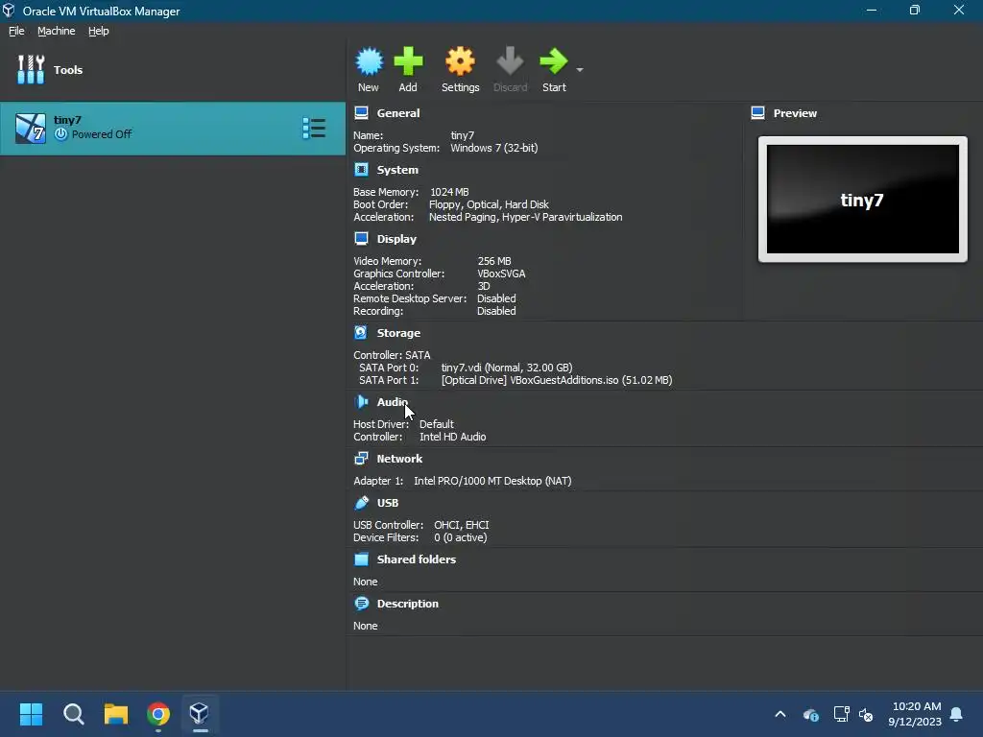Click the 'Floppy, Optical, Hard Disk' boot order

489,204
